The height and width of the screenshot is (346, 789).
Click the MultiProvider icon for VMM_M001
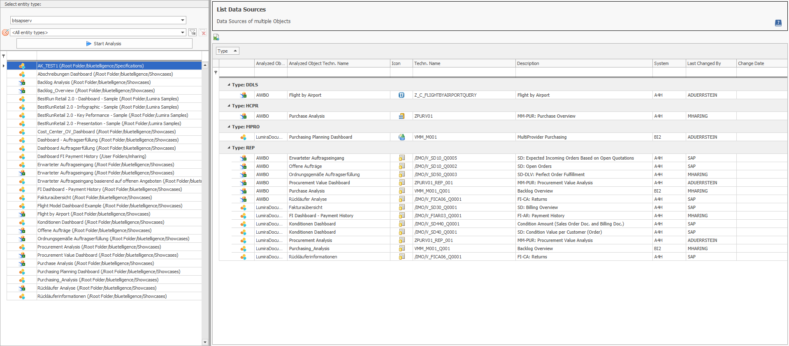(401, 137)
